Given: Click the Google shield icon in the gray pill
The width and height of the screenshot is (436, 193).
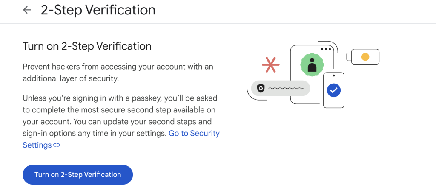Looking at the screenshot, I should pyautogui.click(x=261, y=88).
